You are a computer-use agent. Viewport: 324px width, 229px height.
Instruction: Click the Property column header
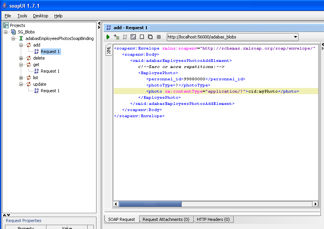26,227
